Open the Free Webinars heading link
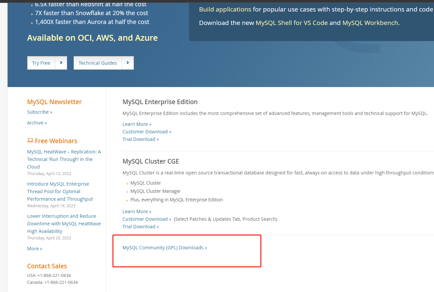The height and width of the screenshot is (292, 434). [x=56, y=141]
